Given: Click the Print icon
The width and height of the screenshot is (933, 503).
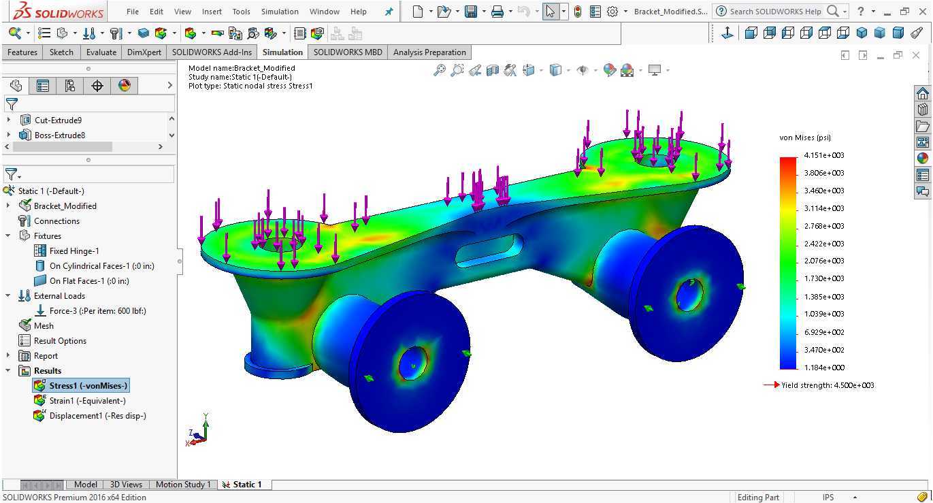Looking at the screenshot, I should (x=497, y=12).
